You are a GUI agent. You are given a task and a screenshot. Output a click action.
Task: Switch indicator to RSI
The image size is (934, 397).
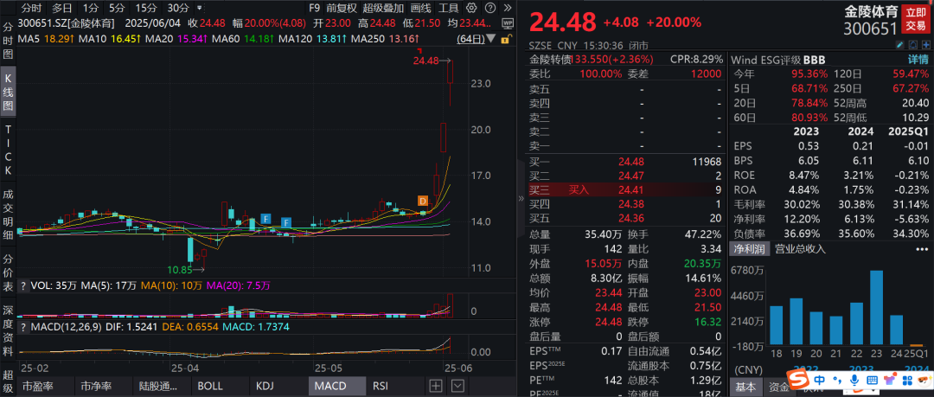pos(380,386)
